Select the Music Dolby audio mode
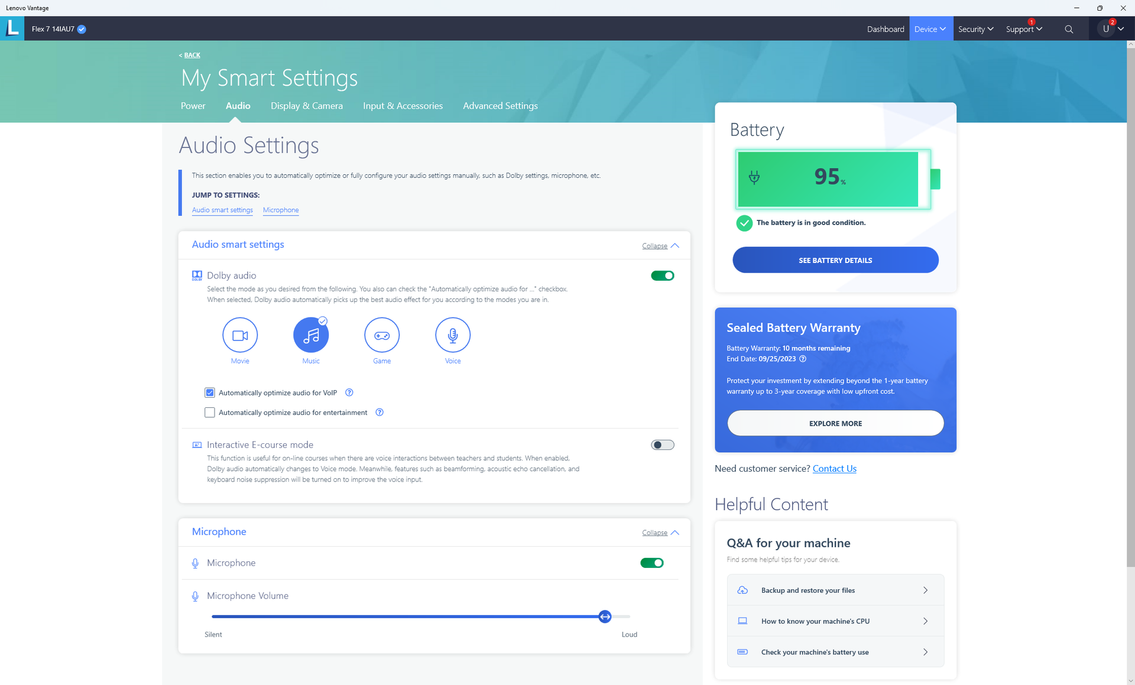This screenshot has height=685, width=1135. (311, 335)
